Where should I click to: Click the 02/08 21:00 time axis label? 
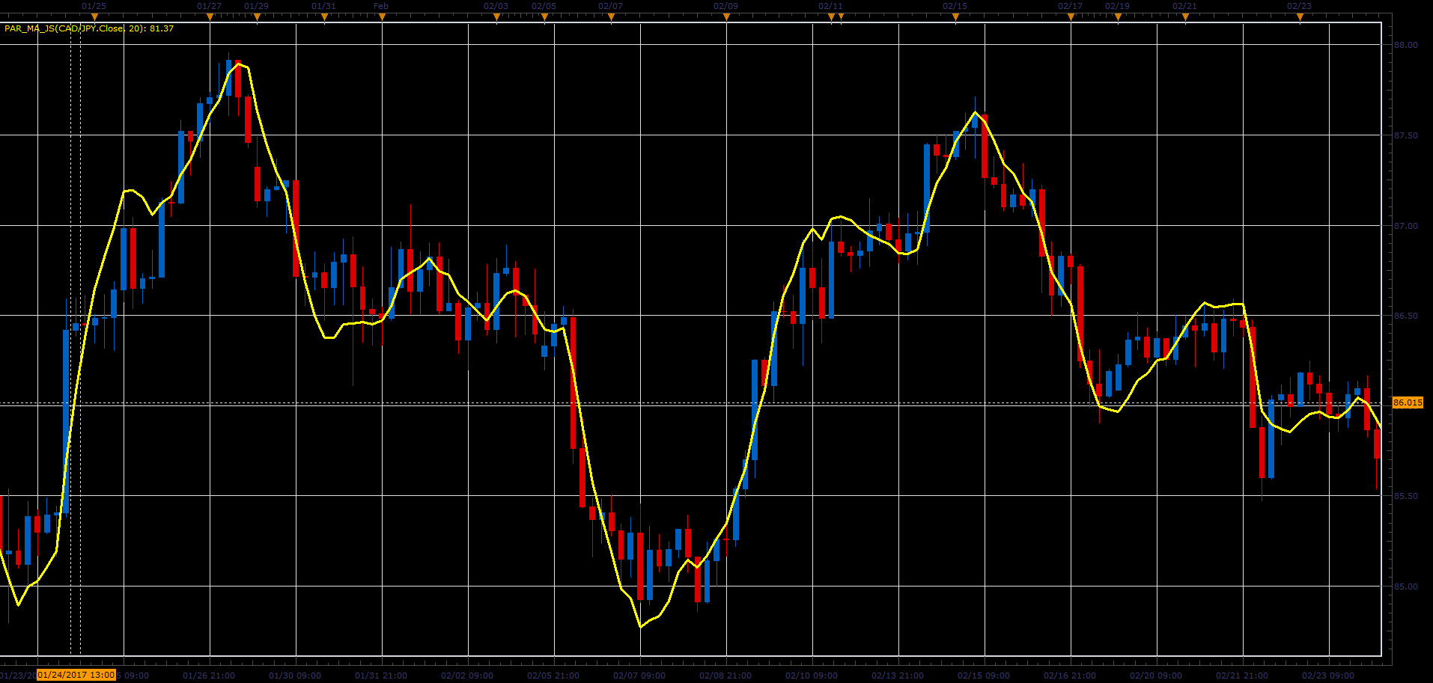[725, 676]
